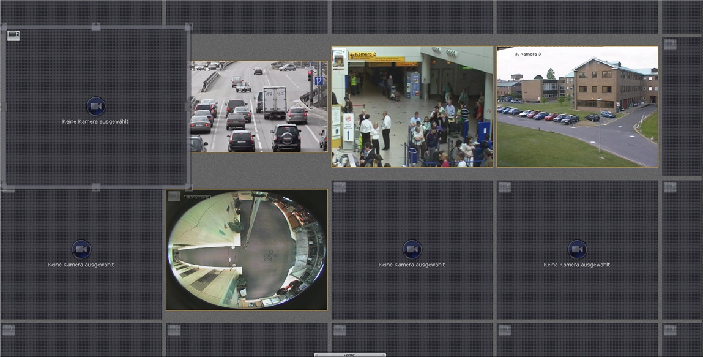Click camera icon in cell below Kamera 3
The height and width of the screenshot is (357, 703).
577,249
